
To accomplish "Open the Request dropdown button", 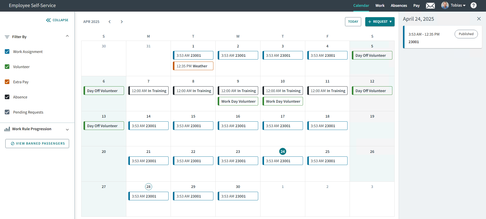I will click(x=380, y=22).
